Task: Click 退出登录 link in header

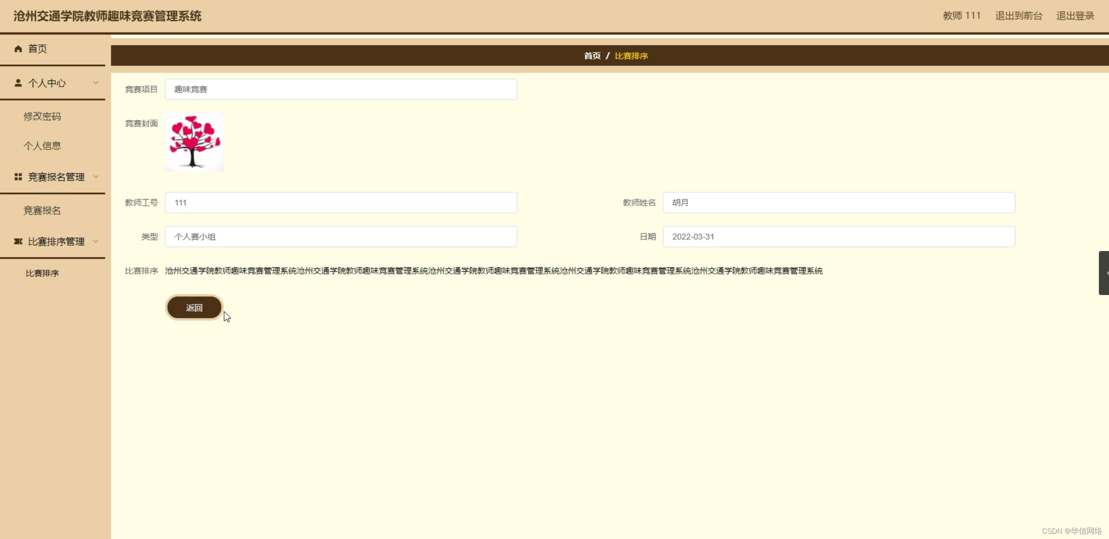Action: click(x=1075, y=16)
